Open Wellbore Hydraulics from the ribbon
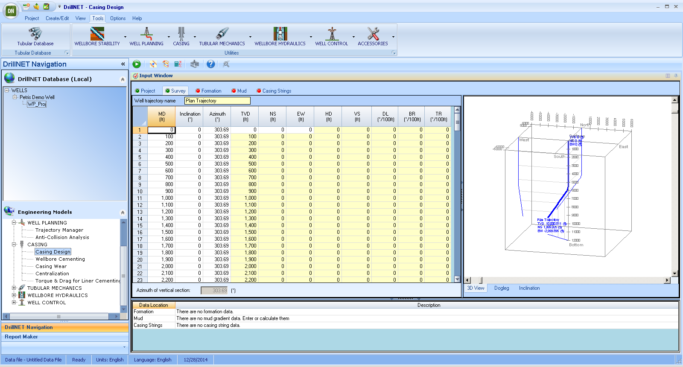 point(280,34)
